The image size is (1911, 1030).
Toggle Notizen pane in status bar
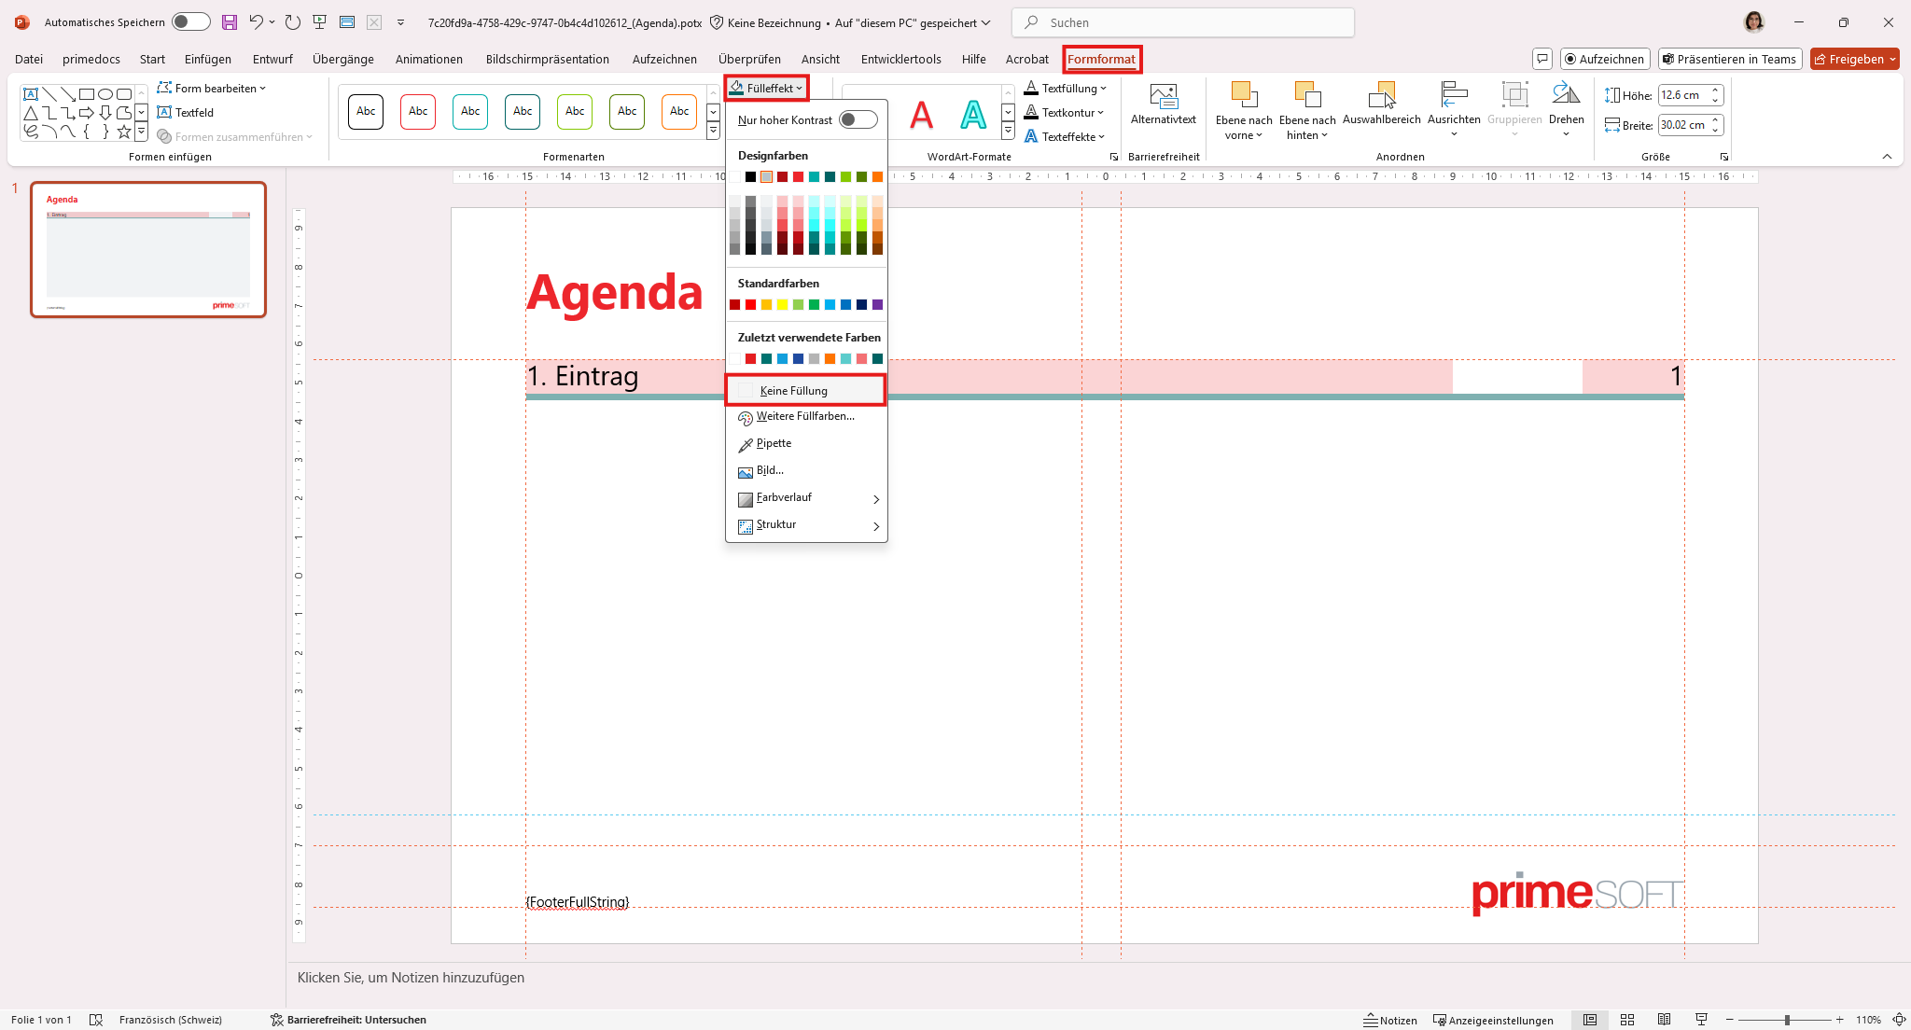[1390, 1020]
